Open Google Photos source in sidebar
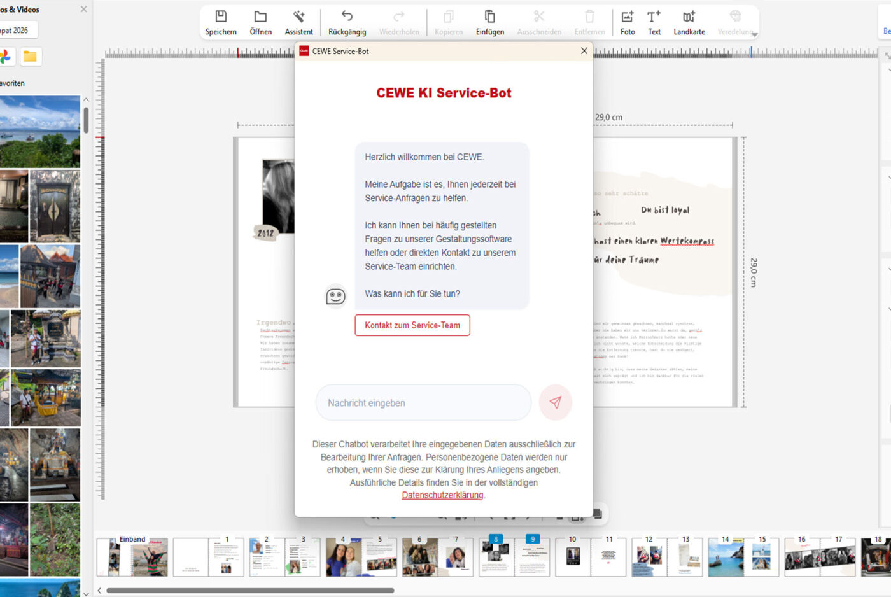Image resolution: width=891 pixels, height=597 pixels. [5, 57]
